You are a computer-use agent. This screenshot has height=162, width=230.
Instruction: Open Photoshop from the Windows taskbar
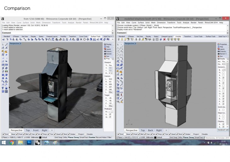29,143
